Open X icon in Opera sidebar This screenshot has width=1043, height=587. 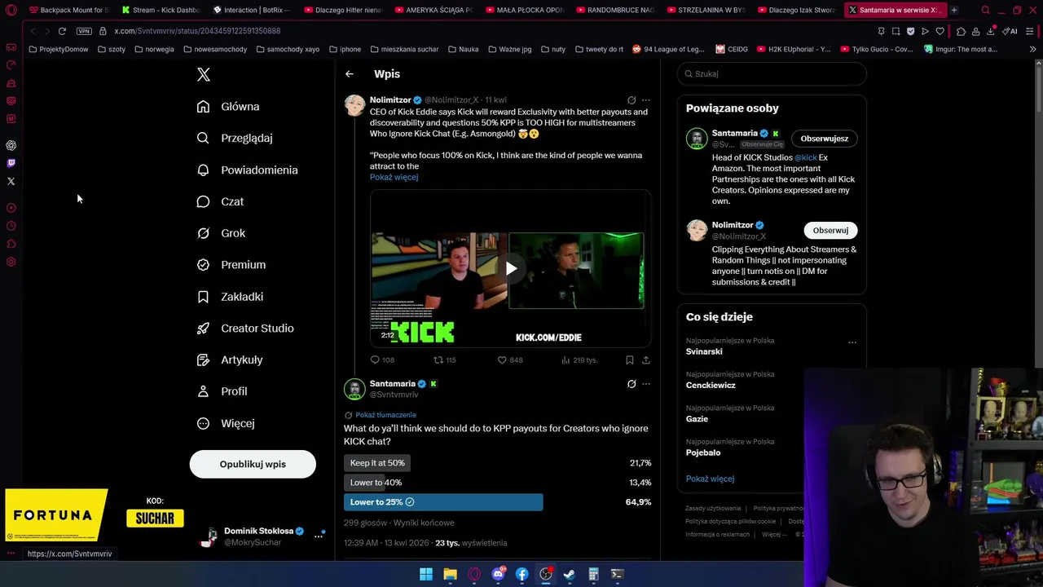(x=11, y=181)
